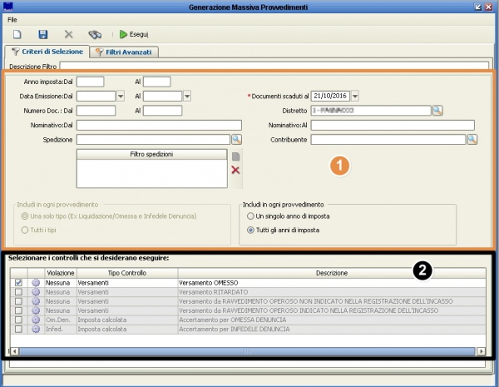This screenshot has width=499, height=387.
Task: Click the Save floppy disk icon
Action: (x=42, y=35)
